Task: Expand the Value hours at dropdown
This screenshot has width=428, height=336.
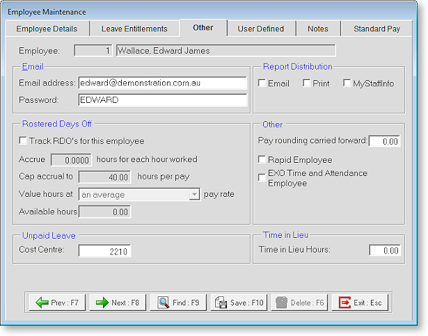Action: pyautogui.click(x=194, y=195)
